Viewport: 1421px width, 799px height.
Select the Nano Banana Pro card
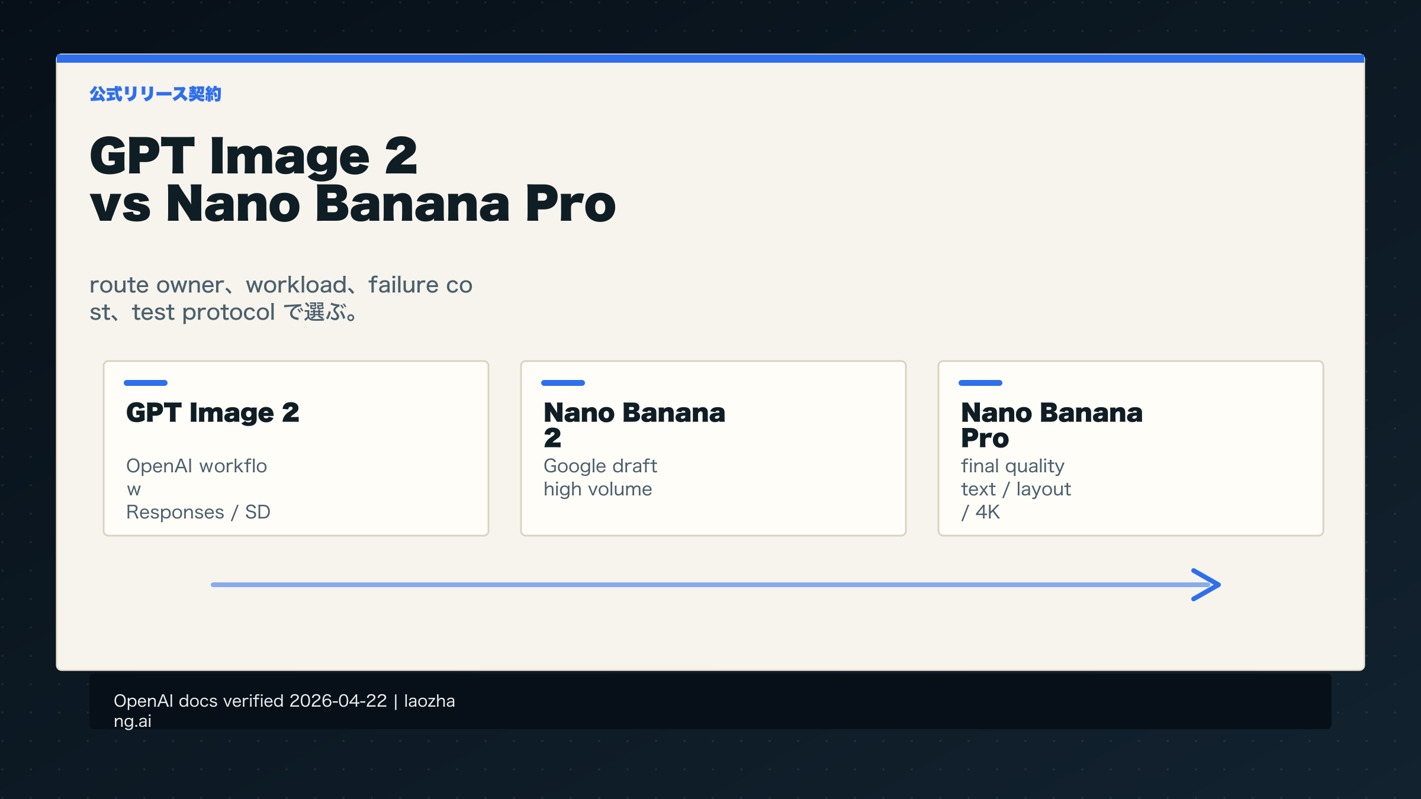point(1130,448)
